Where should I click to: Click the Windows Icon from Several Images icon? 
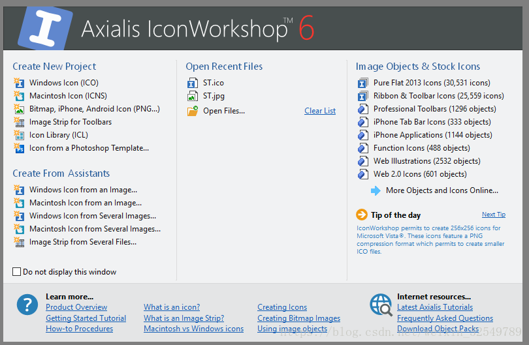coord(19,216)
